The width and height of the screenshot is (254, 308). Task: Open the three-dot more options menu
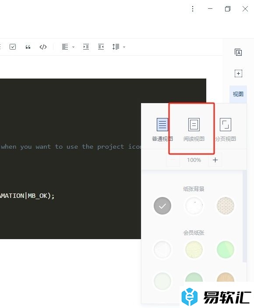pyautogui.click(x=193, y=9)
